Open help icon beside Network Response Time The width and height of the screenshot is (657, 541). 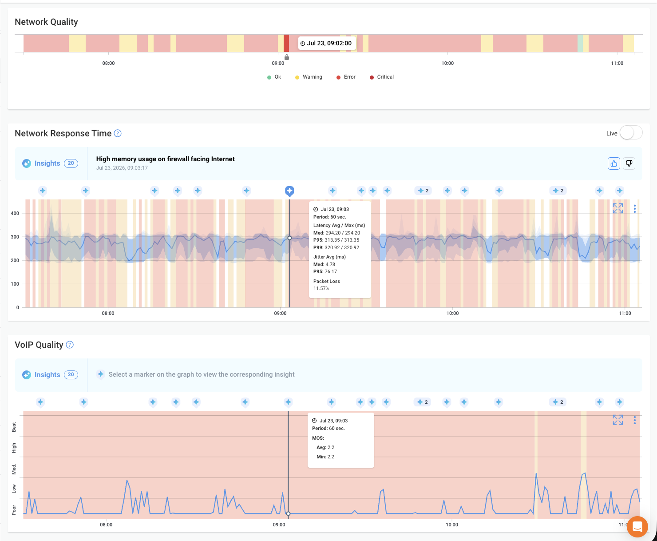tap(118, 133)
